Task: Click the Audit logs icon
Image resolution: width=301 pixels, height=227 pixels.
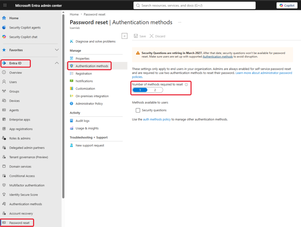Action: tap(72, 121)
